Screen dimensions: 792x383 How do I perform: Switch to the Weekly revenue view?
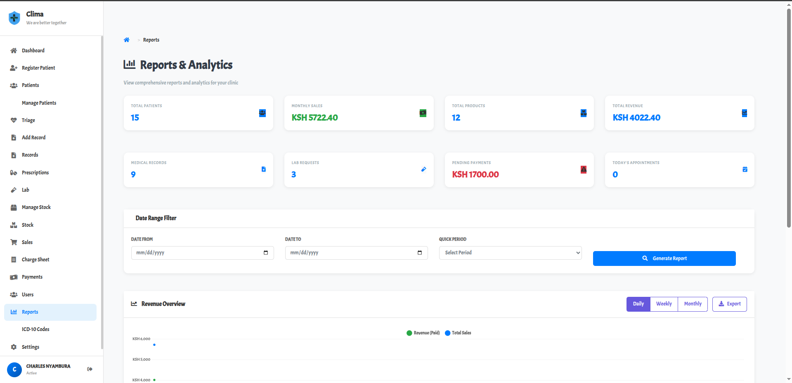[x=664, y=304]
